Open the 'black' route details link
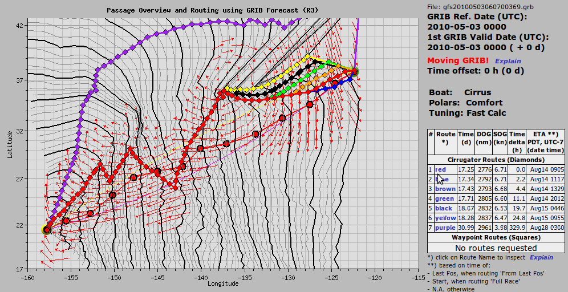The image size is (568, 292). 444,208
